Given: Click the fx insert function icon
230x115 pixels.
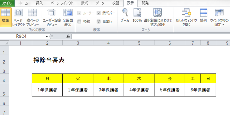Looking at the screenshot, I should click(x=68, y=37).
